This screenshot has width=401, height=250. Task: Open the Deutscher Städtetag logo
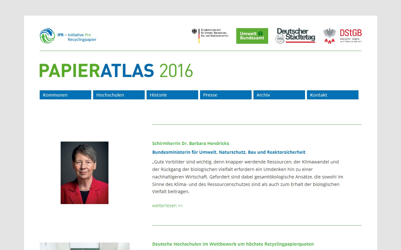point(295,36)
